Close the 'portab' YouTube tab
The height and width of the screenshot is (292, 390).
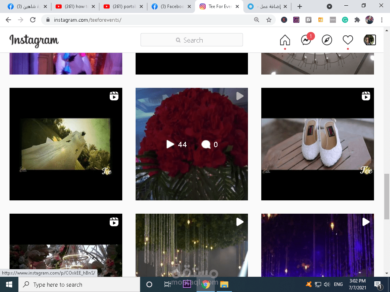[x=141, y=6]
